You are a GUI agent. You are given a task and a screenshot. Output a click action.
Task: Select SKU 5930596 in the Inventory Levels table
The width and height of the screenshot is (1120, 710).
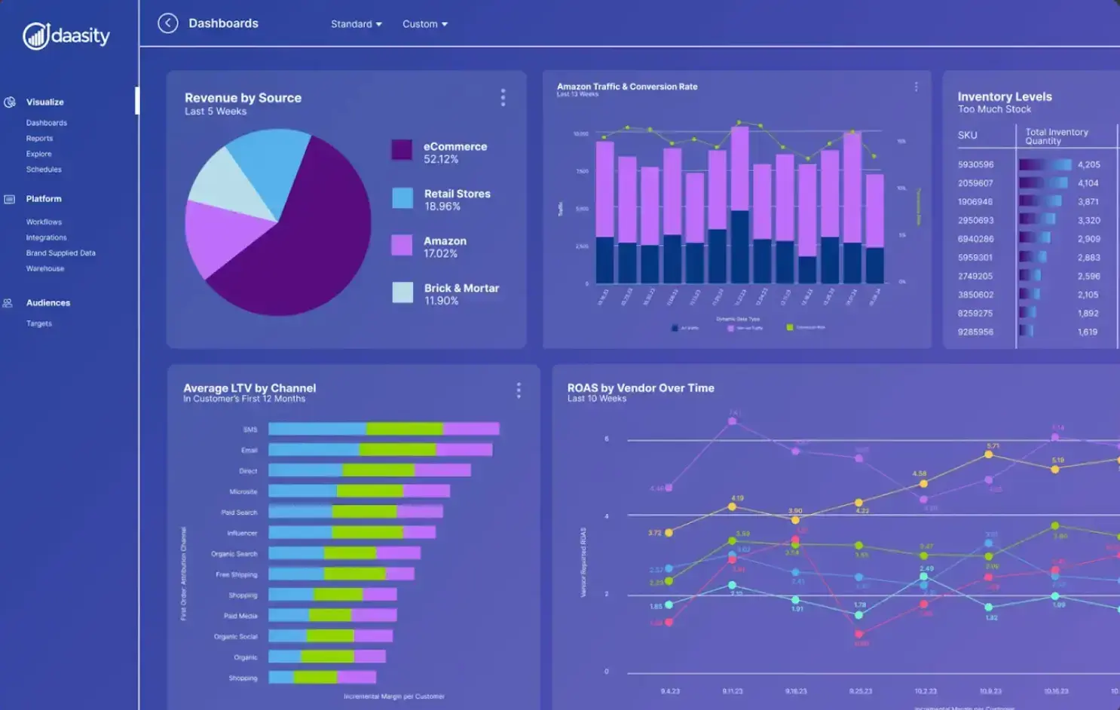click(978, 164)
